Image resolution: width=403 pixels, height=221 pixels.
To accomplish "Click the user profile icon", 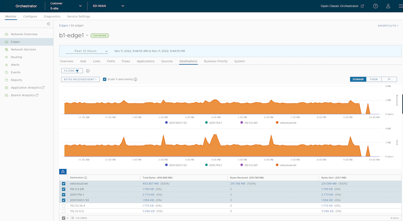I will click(388, 6).
